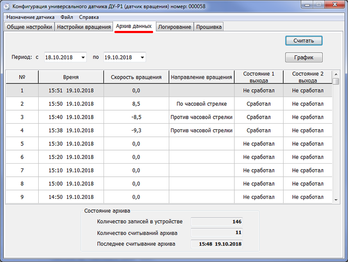Expand the end date dropdown 19.10.2018
This screenshot has height=262, width=348.
(x=143, y=57)
